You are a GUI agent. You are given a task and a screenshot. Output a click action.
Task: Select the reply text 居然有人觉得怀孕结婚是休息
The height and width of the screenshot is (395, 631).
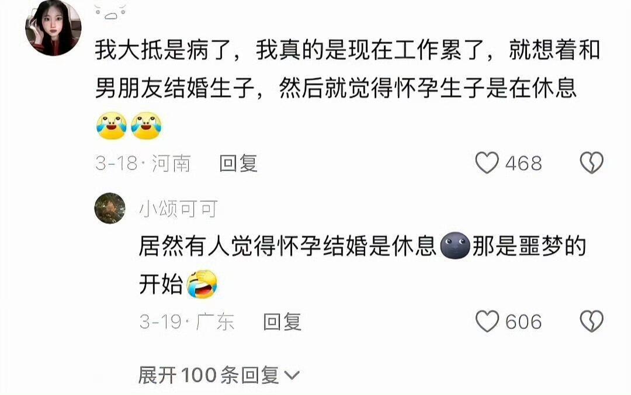coord(287,245)
